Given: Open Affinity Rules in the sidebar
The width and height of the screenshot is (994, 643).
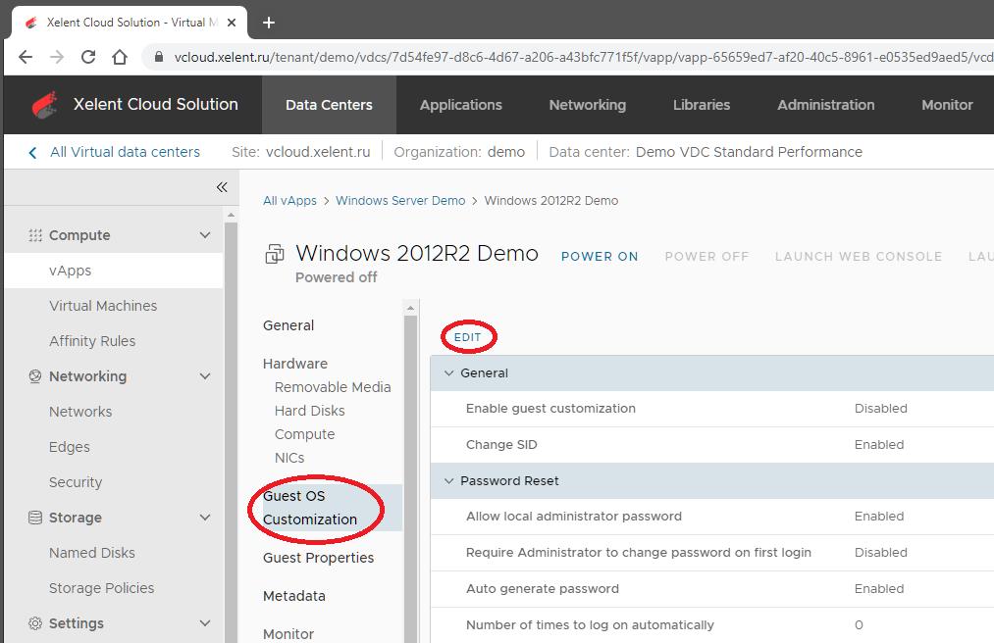Looking at the screenshot, I should pyautogui.click(x=92, y=341).
